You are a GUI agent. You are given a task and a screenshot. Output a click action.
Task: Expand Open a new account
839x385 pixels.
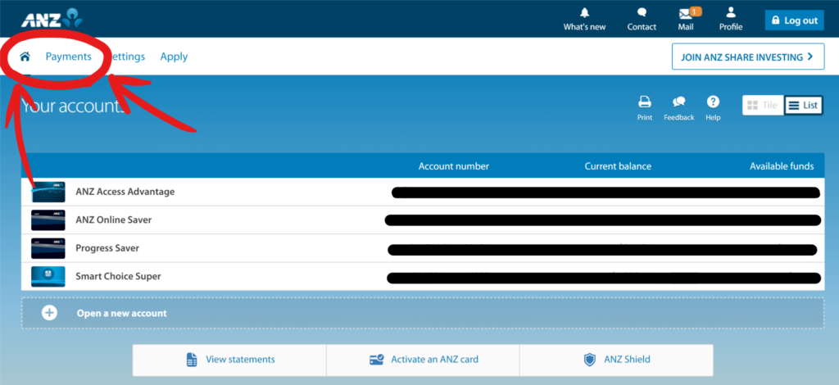pyautogui.click(x=121, y=313)
